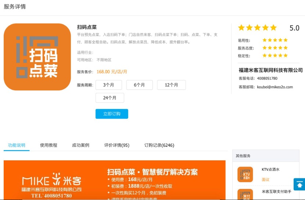Choose the 24个月 service period
305x200 pixels.
coord(110,98)
